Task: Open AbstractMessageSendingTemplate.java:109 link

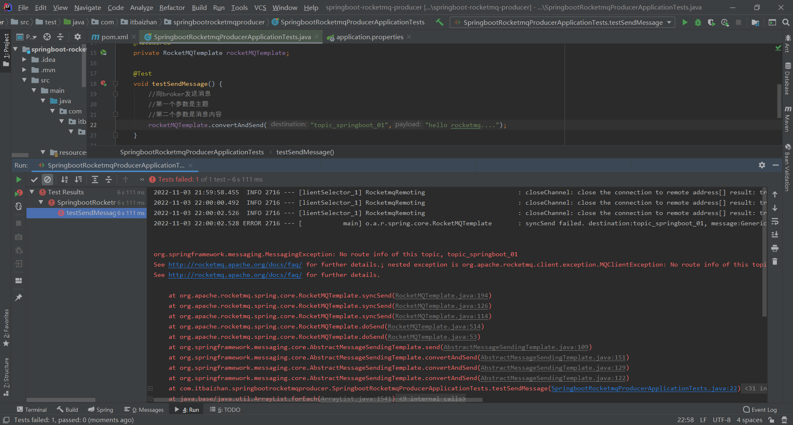Action: click(x=516, y=347)
